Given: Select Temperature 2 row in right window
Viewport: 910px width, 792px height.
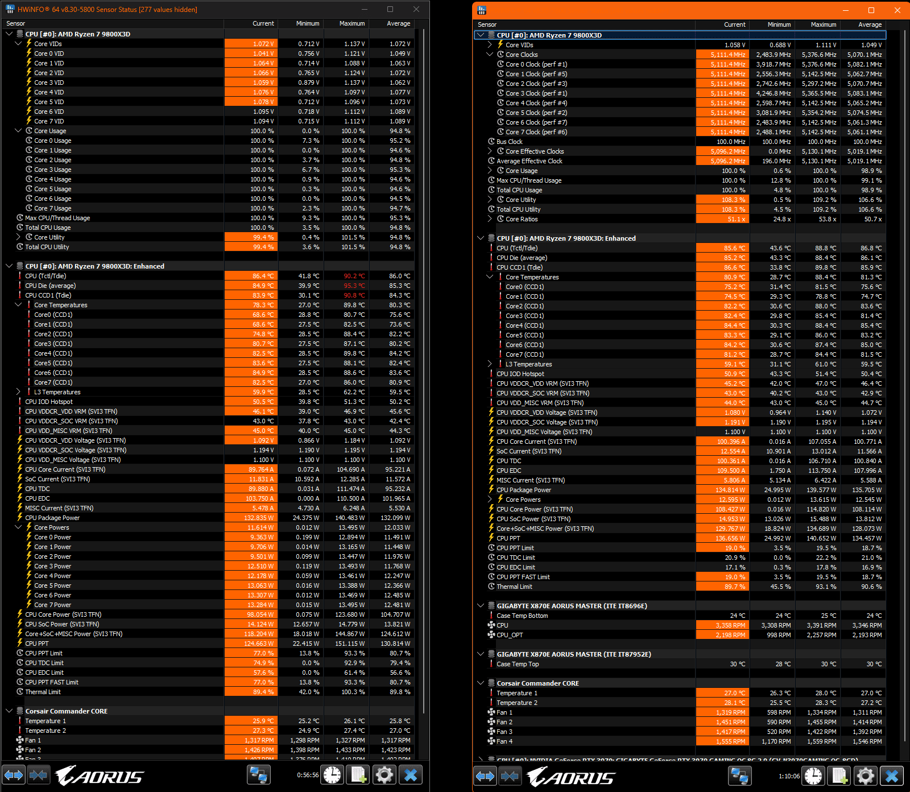Looking at the screenshot, I should click(680, 703).
